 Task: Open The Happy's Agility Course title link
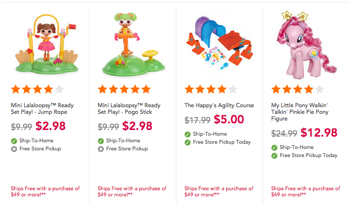(x=219, y=105)
